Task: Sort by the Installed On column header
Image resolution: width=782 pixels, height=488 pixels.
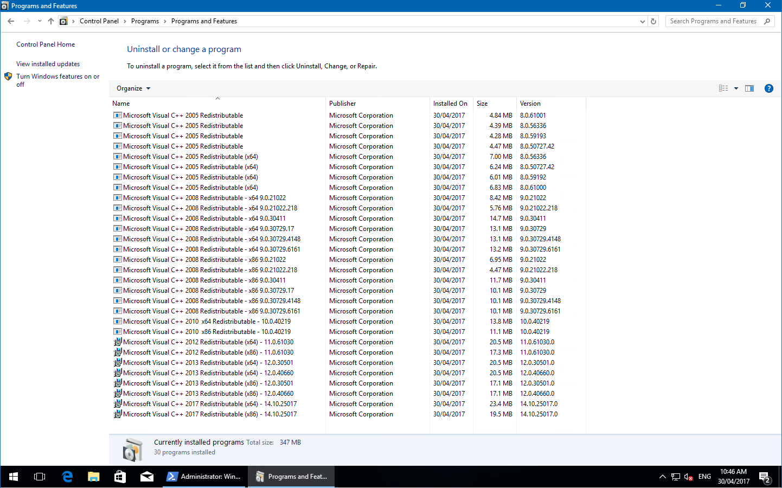Action: (x=451, y=103)
